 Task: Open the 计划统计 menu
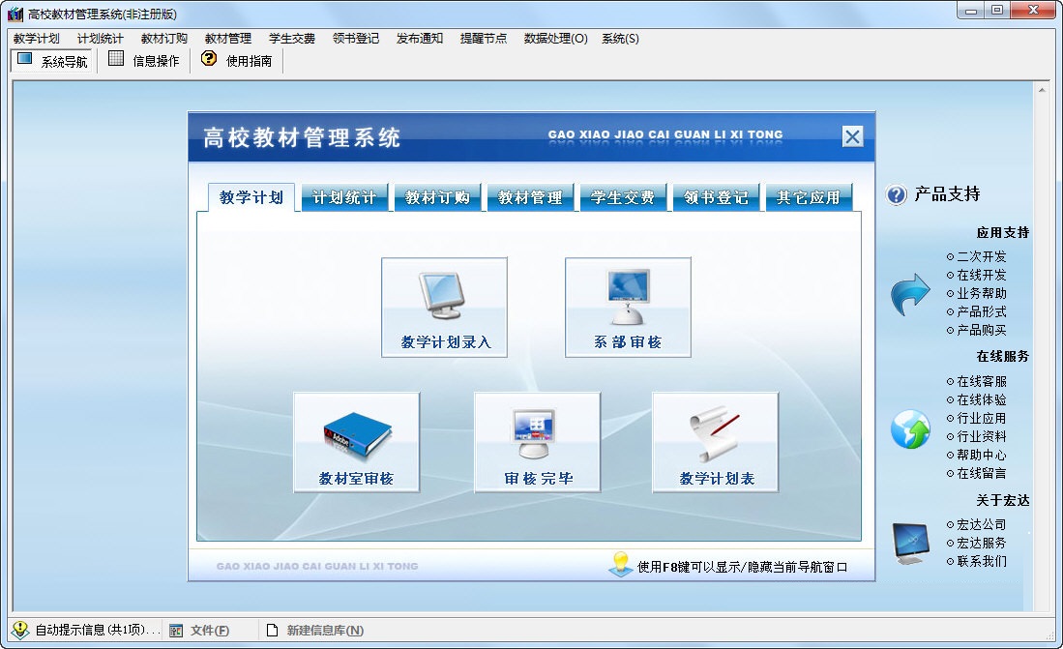pyautogui.click(x=101, y=39)
